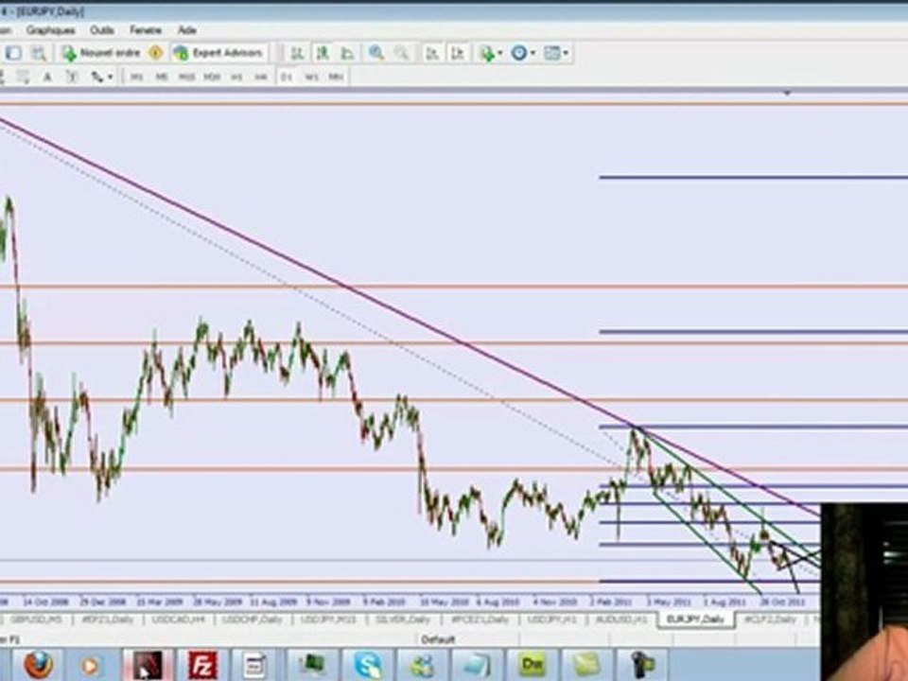Viewport: 908px width, 681px height.
Task: Switch chart to line chart type
Action: (347, 53)
